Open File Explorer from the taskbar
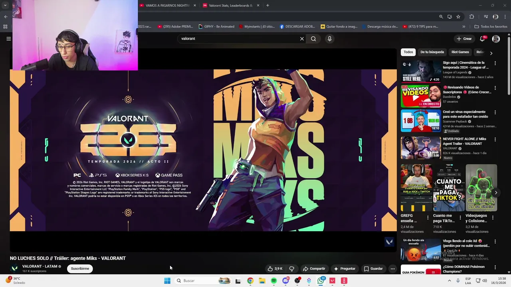 tap(262, 281)
